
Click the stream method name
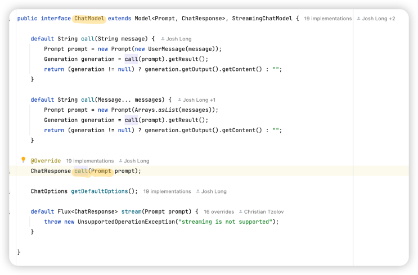click(x=131, y=211)
